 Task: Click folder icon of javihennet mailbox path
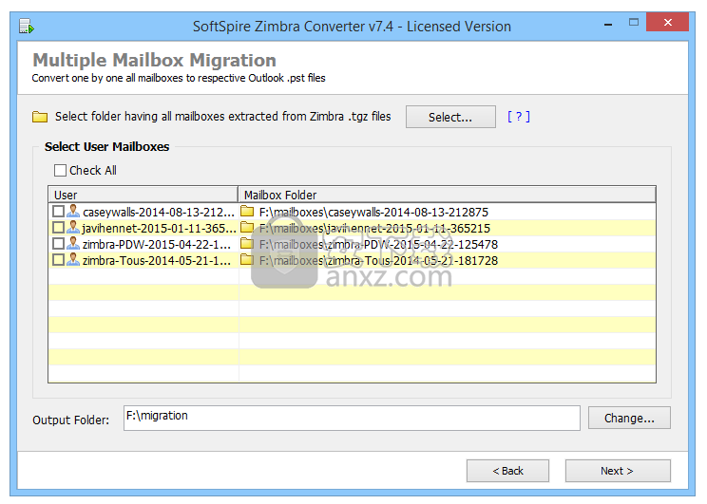point(247,228)
